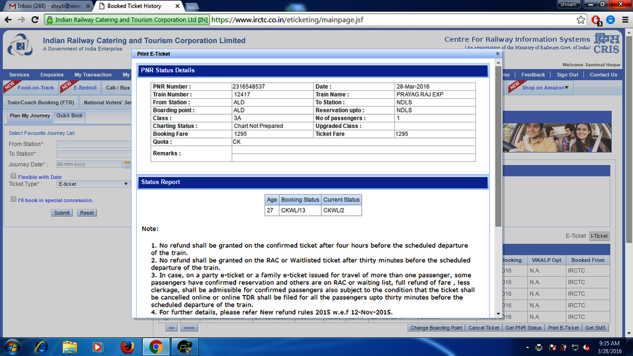Open the Windows Start menu
Screen dimensions: 633x356
12,347
